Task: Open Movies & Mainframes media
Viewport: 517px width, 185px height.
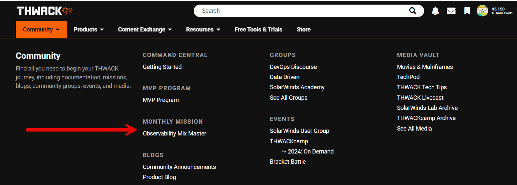Action: pyautogui.click(x=425, y=67)
